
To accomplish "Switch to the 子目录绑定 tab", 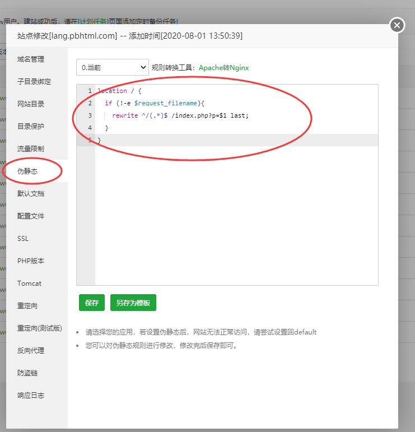I will (x=34, y=81).
